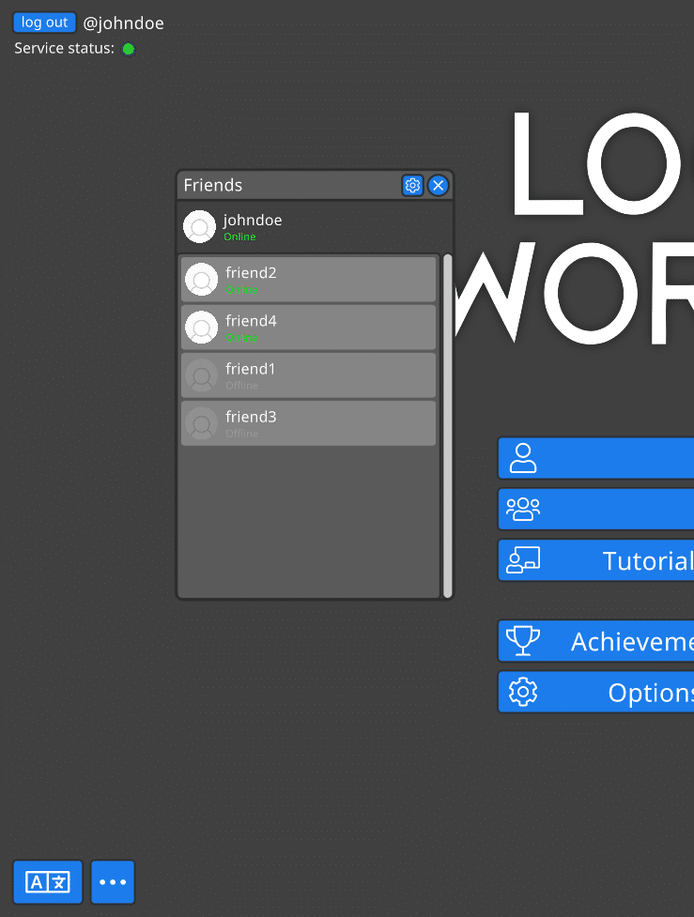Select friend3 in the friends list

tap(308, 423)
